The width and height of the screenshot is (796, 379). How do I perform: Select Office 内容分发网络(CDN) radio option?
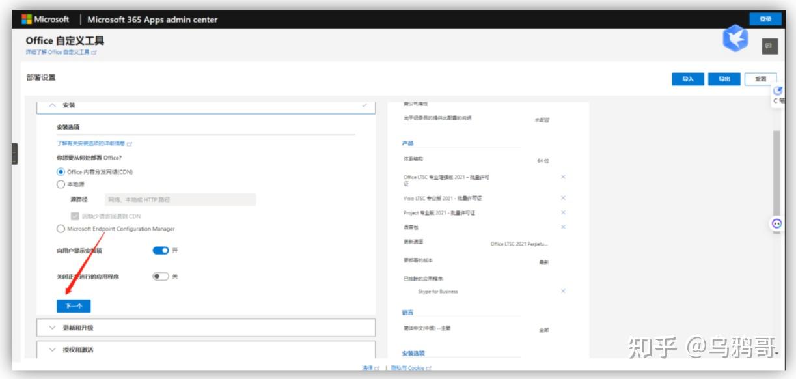coord(61,172)
